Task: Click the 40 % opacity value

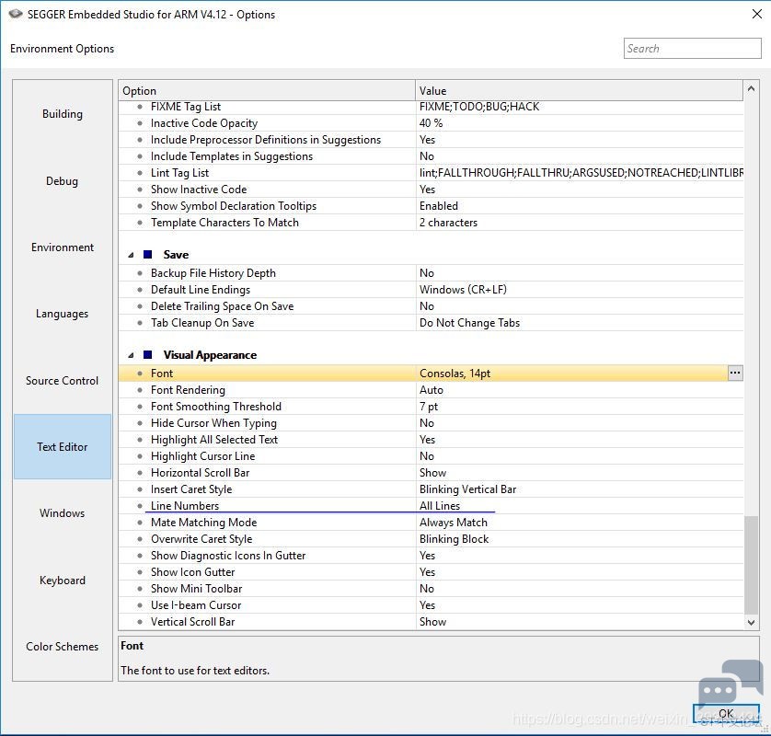Action: coord(432,123)
